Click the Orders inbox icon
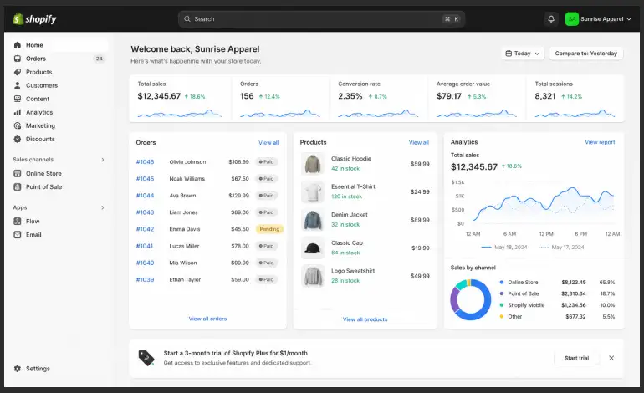Viewport: 644px width, 393px height. point(18,59)
